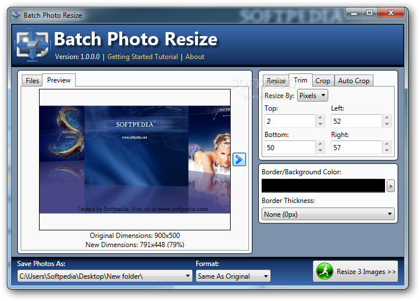
Task: Click the Original Dimensions: 900x500 text
Action: (135, 236)
